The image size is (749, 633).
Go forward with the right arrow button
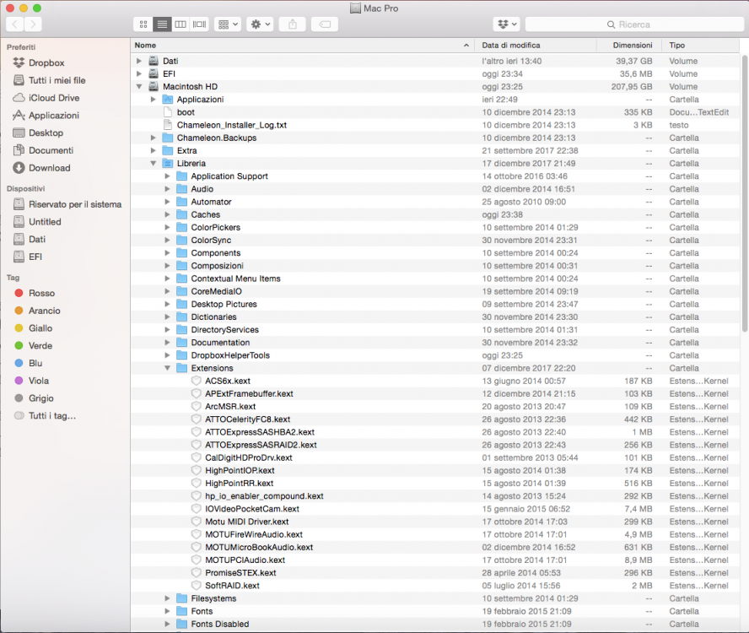pos(33,24)
